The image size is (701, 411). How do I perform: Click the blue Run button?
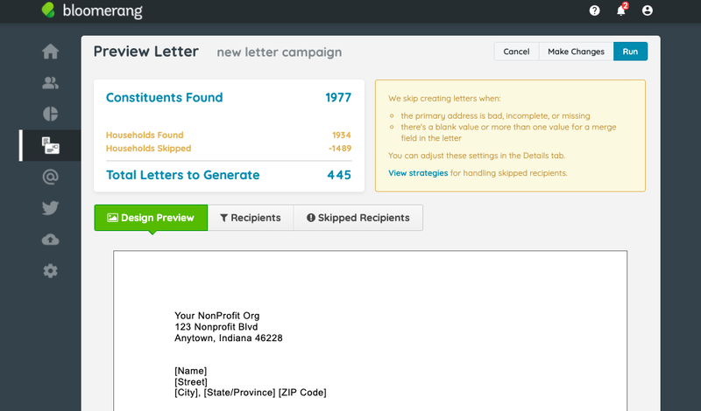630,52
